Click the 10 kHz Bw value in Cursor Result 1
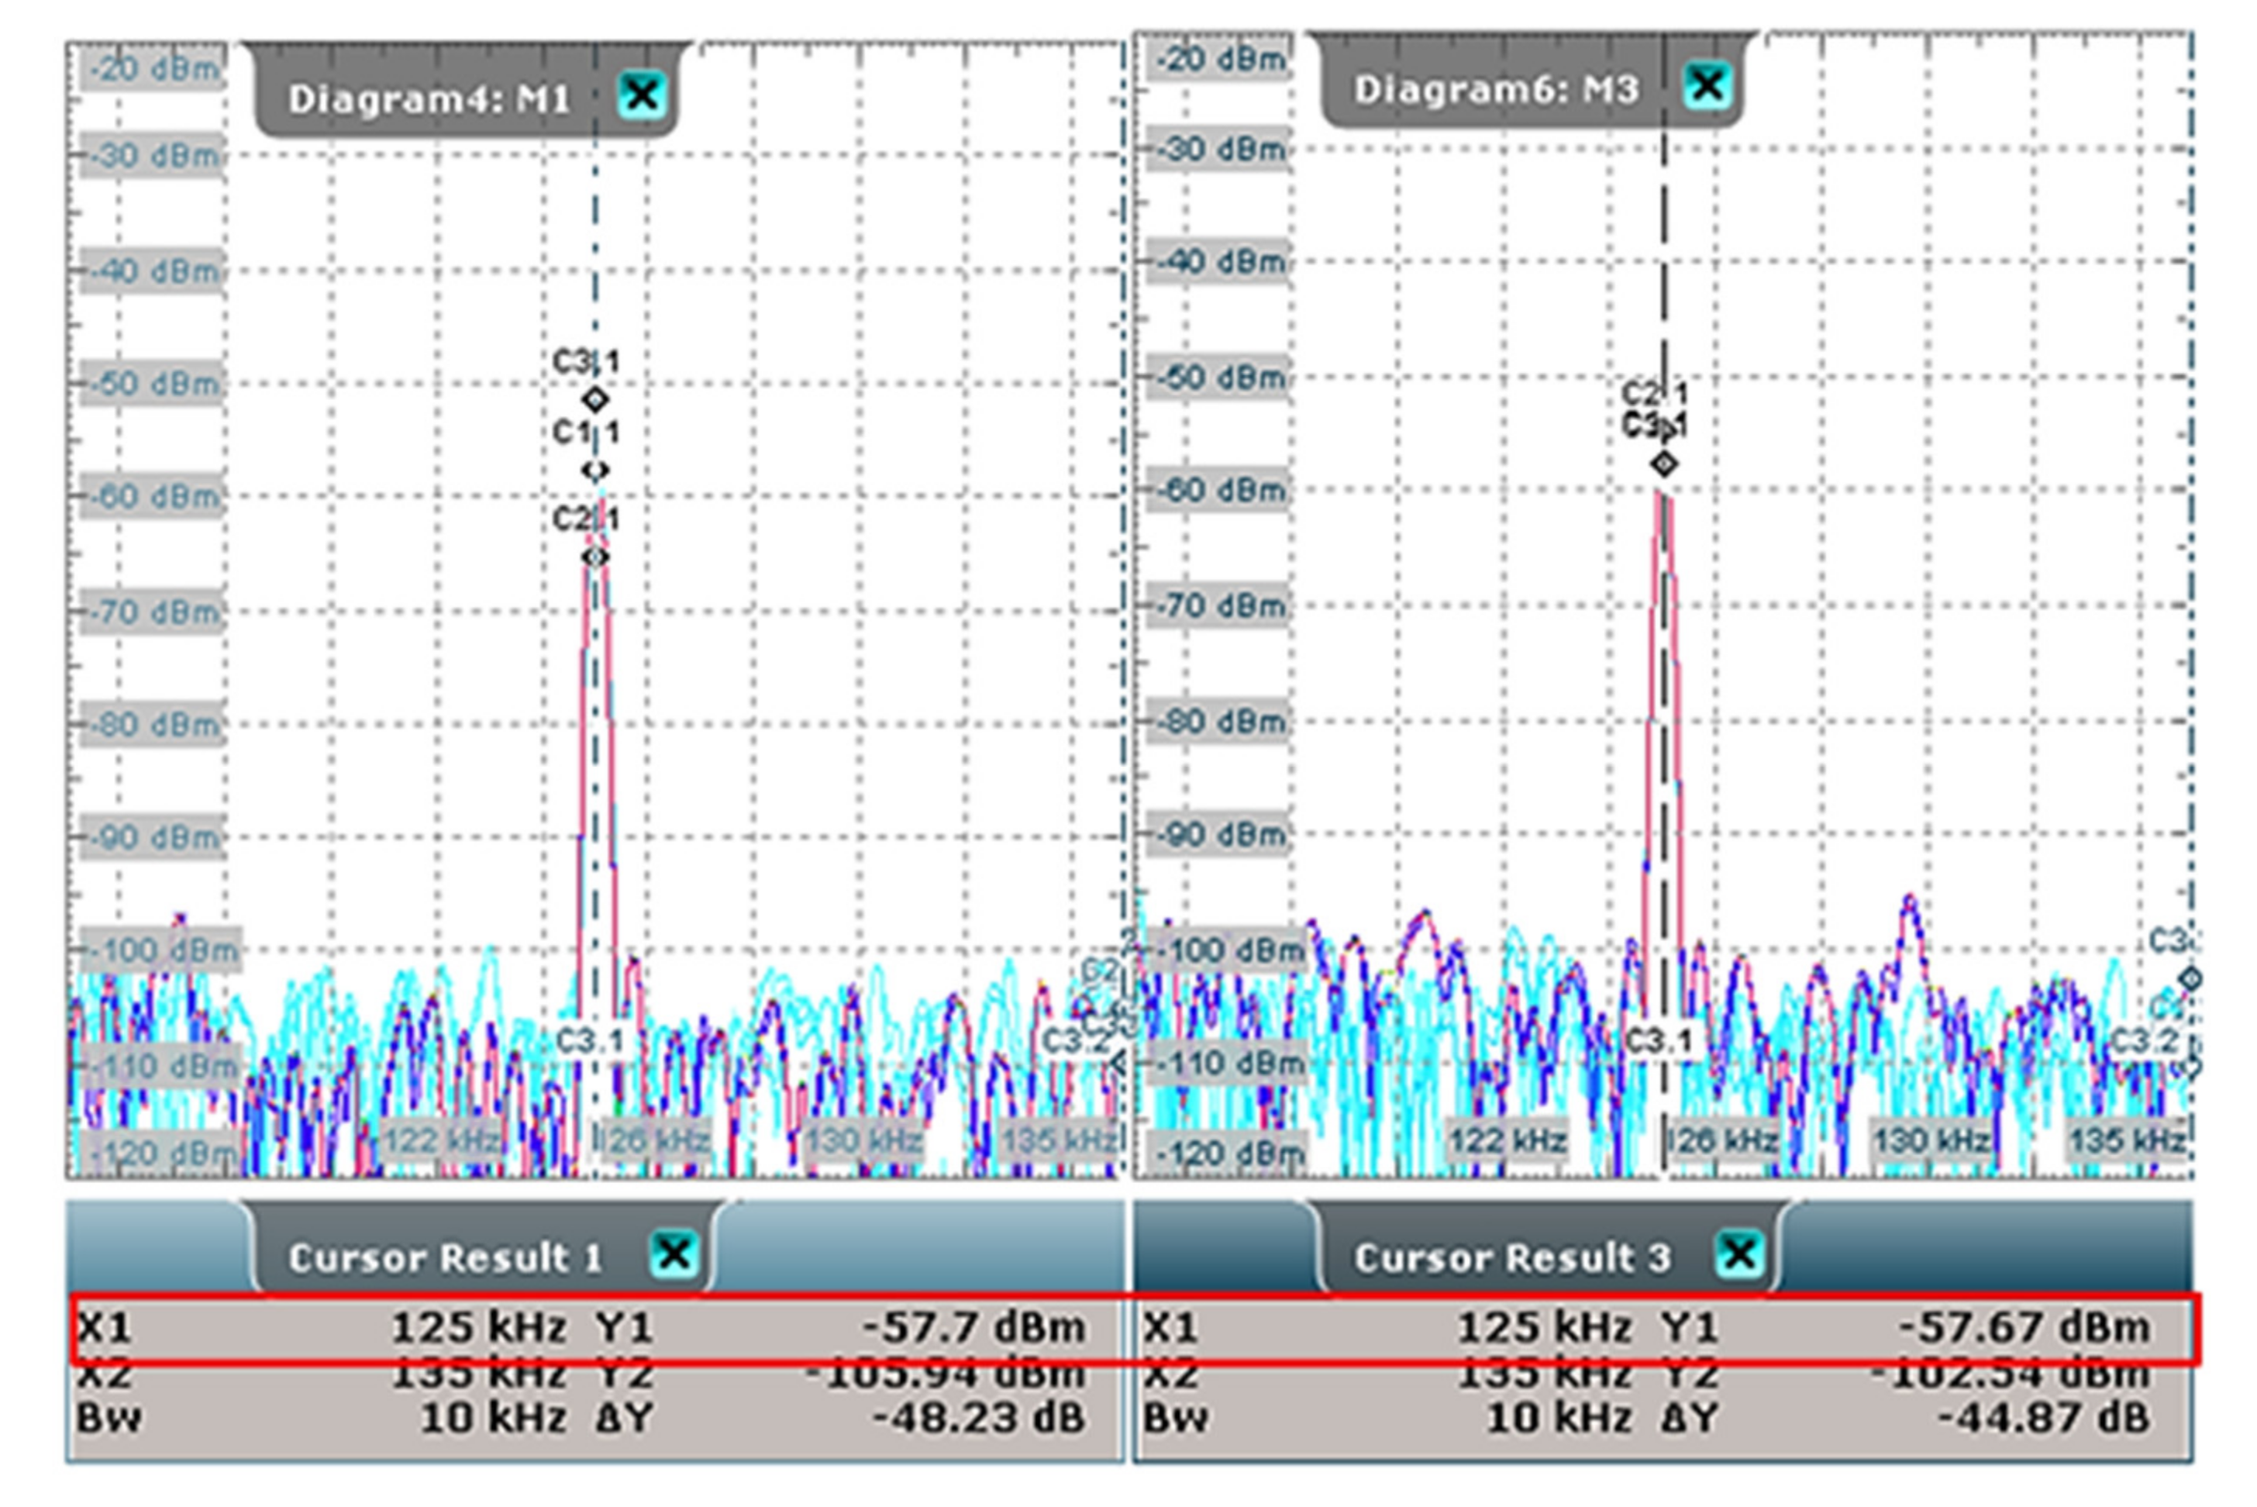This screenshot has width=2257, height=1507. (494, 1418)
